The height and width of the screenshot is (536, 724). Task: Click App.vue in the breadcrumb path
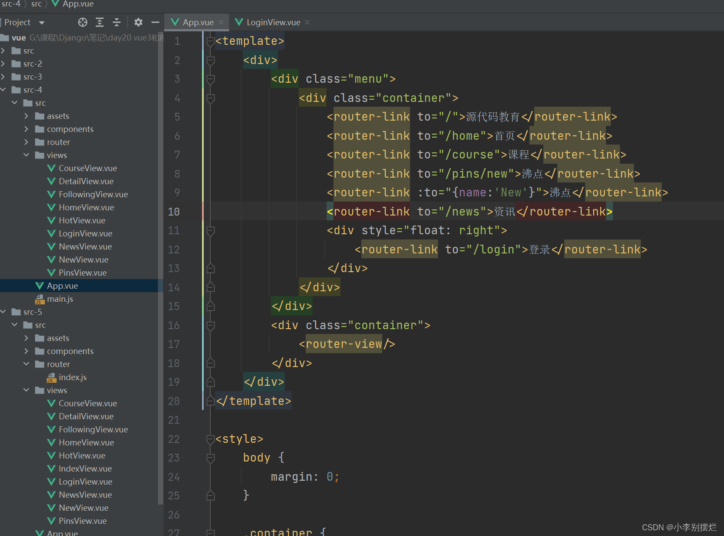tap(78, 4)
